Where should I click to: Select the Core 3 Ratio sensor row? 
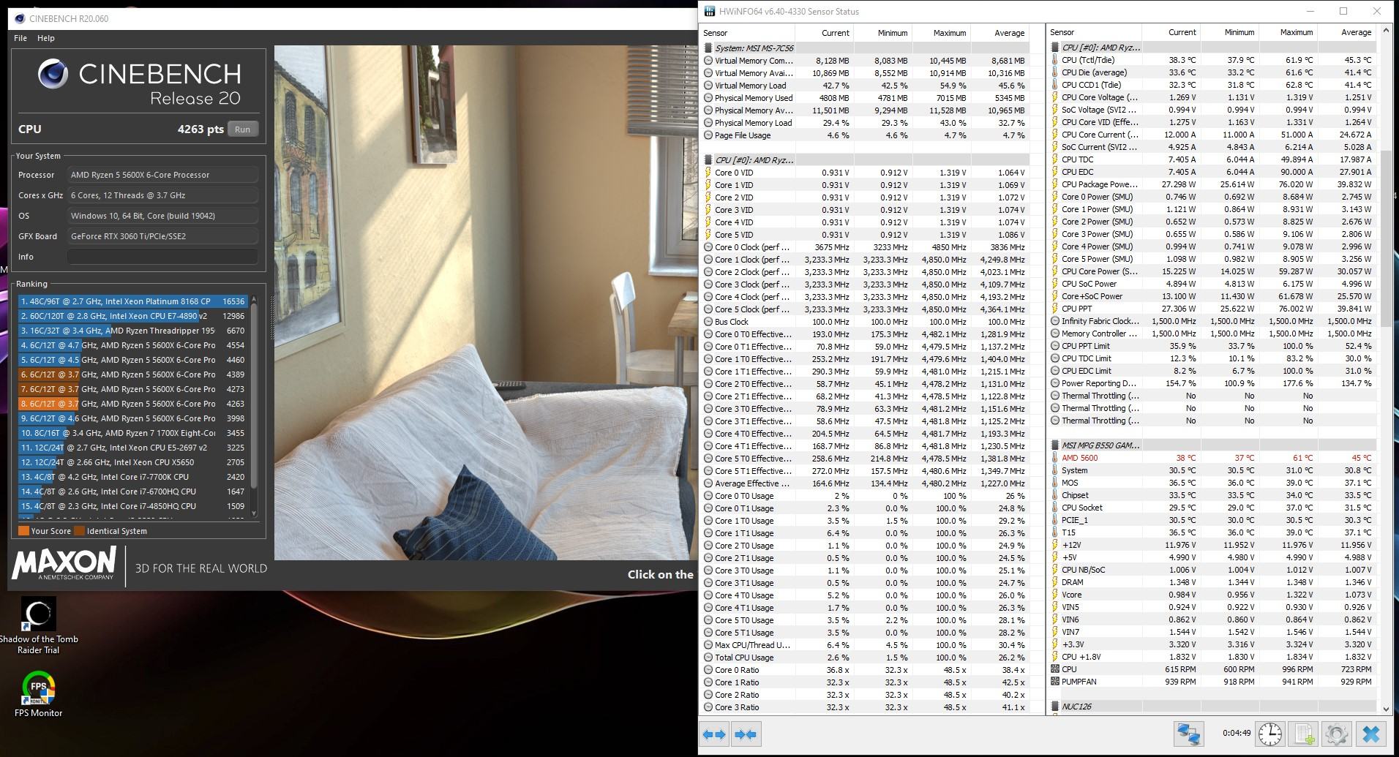click(x=866, y=707)
